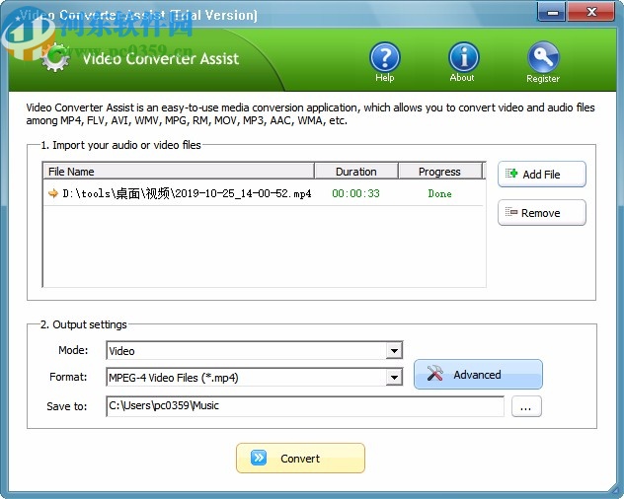The height and width of the screenshot is (499, 624).
Task: Open the Advanced settings button
Action: pos(478,374)
